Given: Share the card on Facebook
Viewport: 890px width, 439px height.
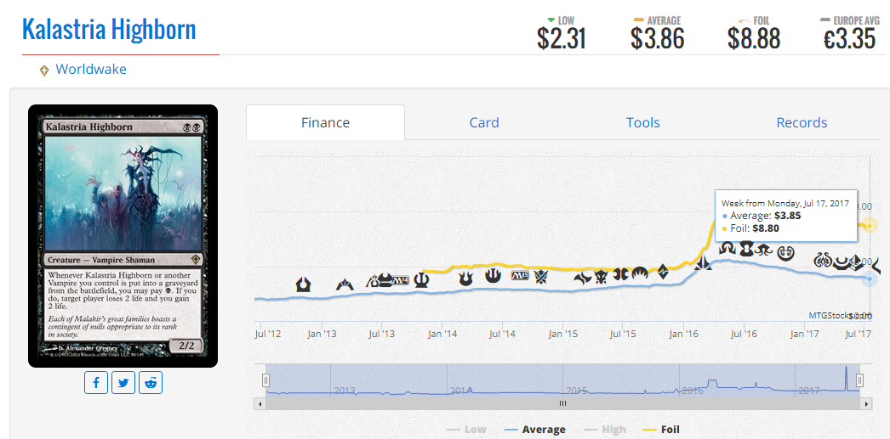Looking at the screenshot, I should (x=96, y=383).
